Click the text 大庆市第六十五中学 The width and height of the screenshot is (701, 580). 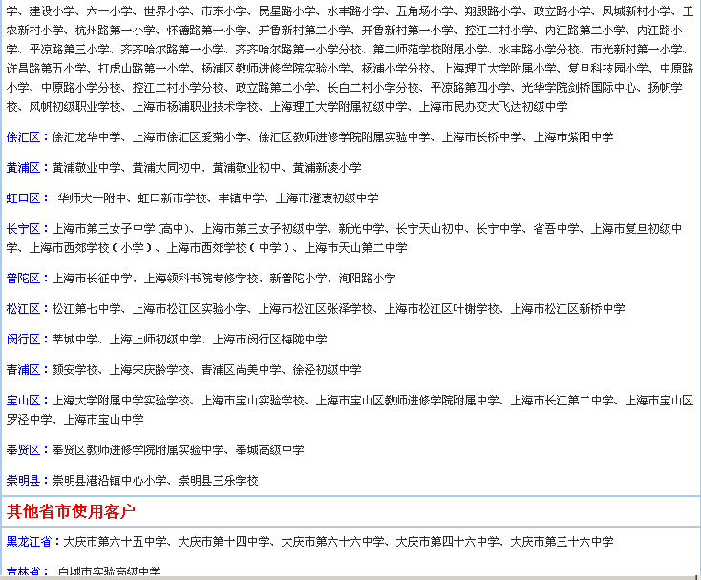(116, 542)
